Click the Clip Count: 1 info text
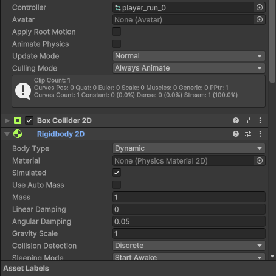276x276 pixels. pyautogui.click(x=52, y=80)
